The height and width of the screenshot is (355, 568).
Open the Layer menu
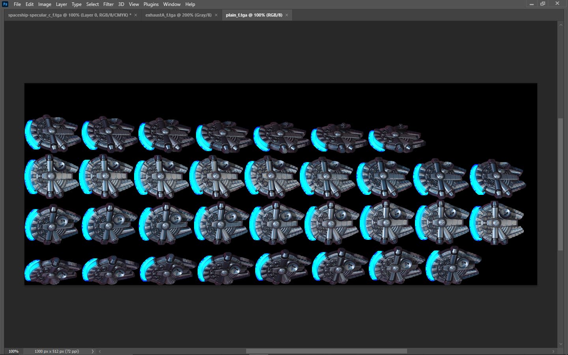pos(61,4)
